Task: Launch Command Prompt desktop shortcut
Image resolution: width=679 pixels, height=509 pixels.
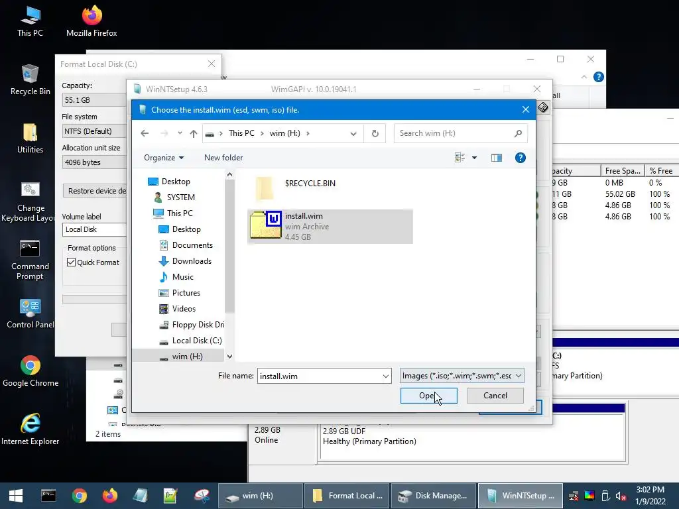Action: pyautogui.click(x=30, y=260)
